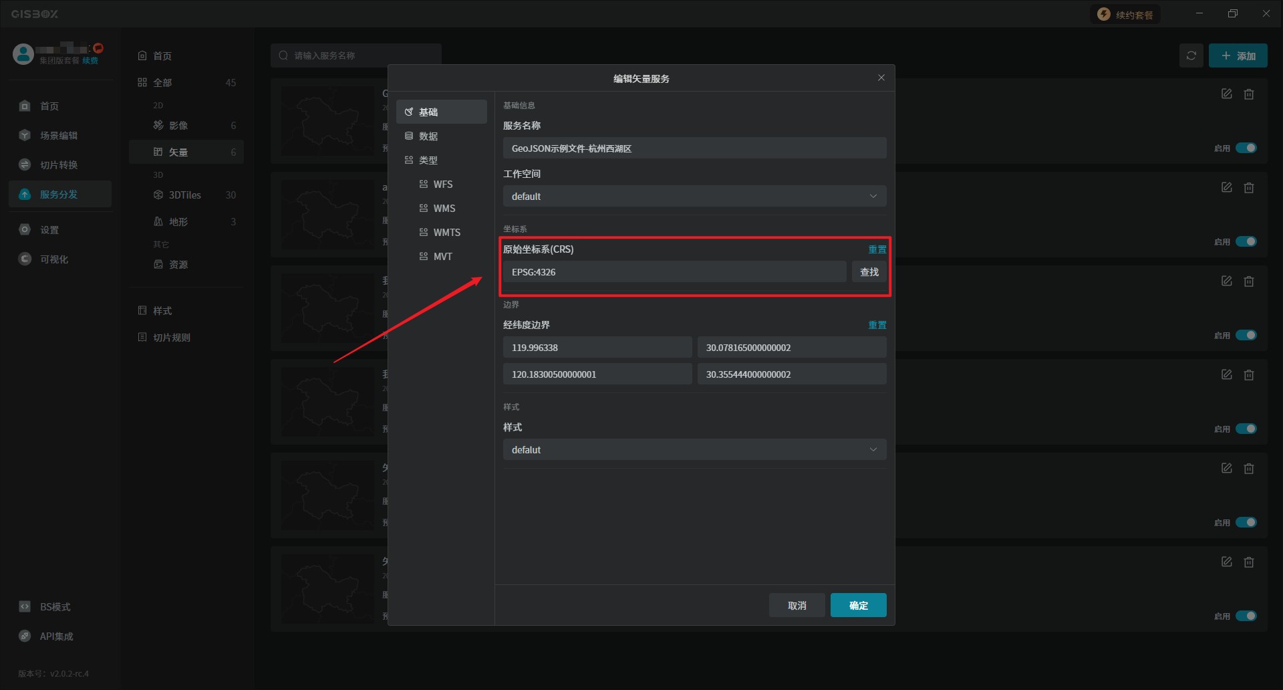
Task: Collapse the 类型 tree node in the dialog
Action: (428, 160)
